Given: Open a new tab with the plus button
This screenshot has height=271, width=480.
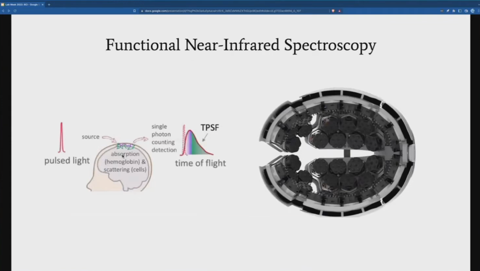Looking at the screenshot, I should click(49, 4).
